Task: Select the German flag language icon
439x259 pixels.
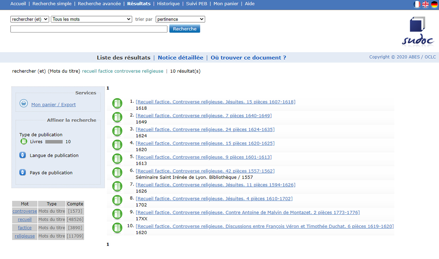Action: [434, 4]
